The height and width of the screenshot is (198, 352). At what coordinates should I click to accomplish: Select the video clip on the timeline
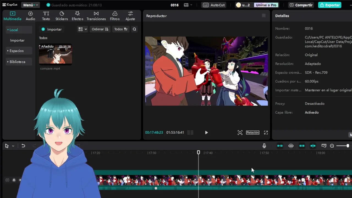(x=223, y=180)
